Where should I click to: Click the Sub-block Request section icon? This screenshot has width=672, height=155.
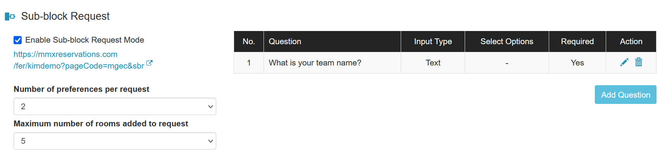(x=10, y=16)
